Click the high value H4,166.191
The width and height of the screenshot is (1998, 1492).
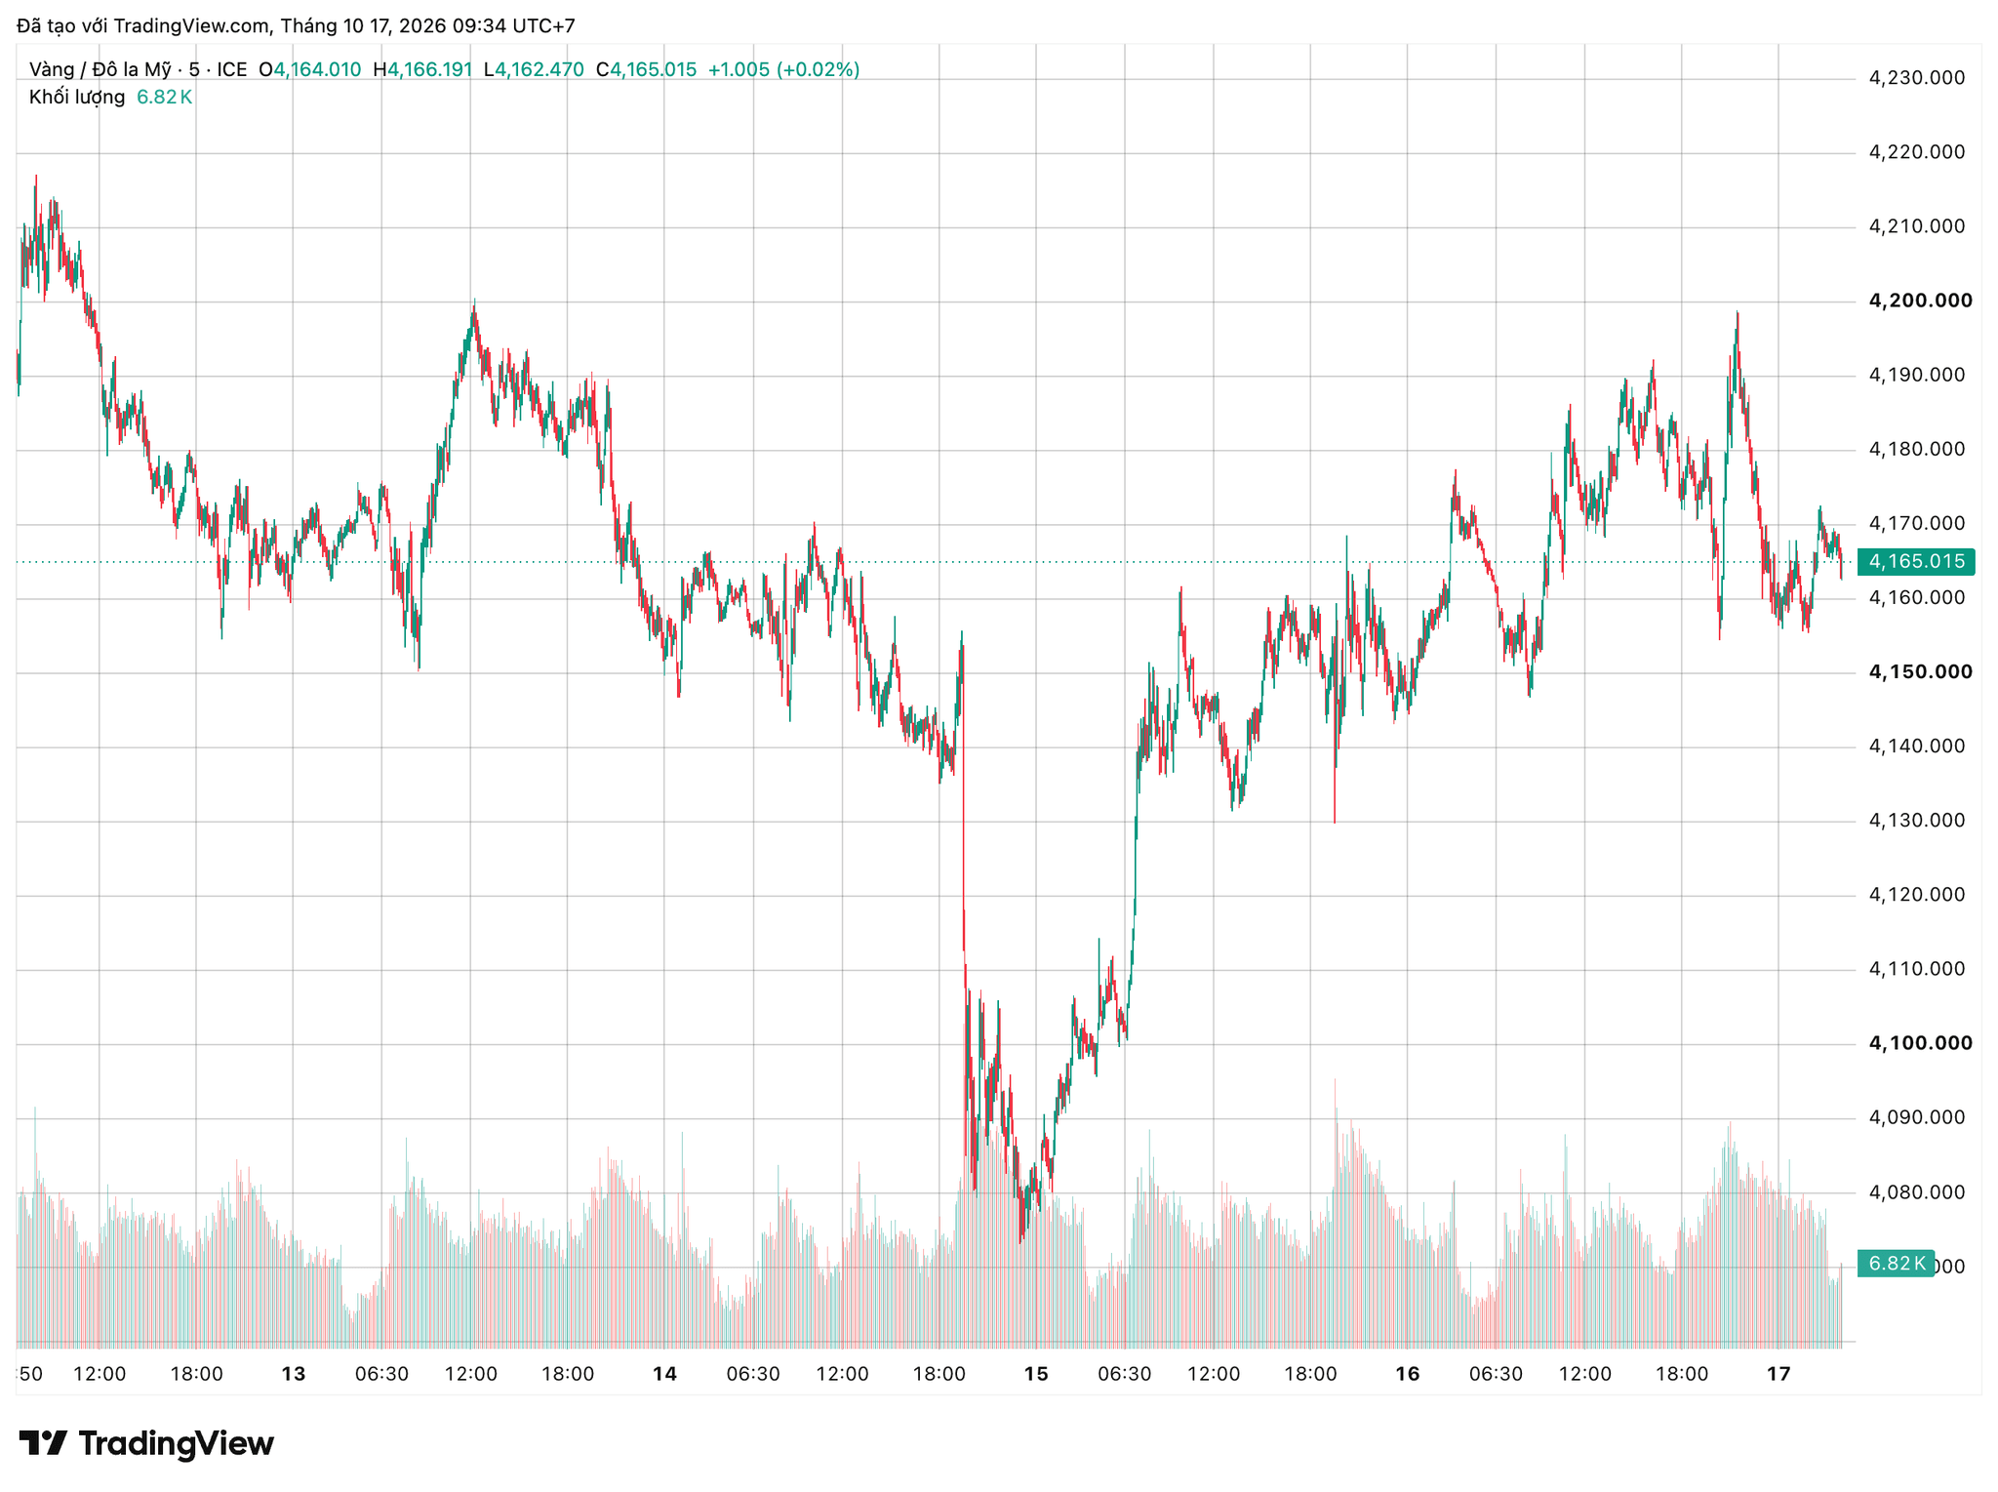pyautogui.click(x=422, y=69)
